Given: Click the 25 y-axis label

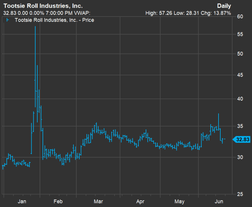Looking at the screenshot, I should coord(240,194).
